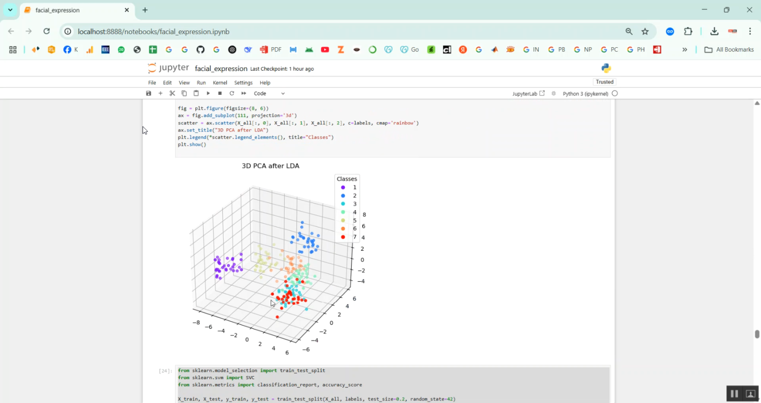Click the Trusted notebook button

604,82
